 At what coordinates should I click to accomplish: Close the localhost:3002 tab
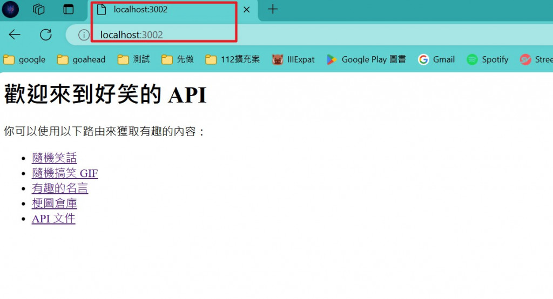click(x=246, y=10)
